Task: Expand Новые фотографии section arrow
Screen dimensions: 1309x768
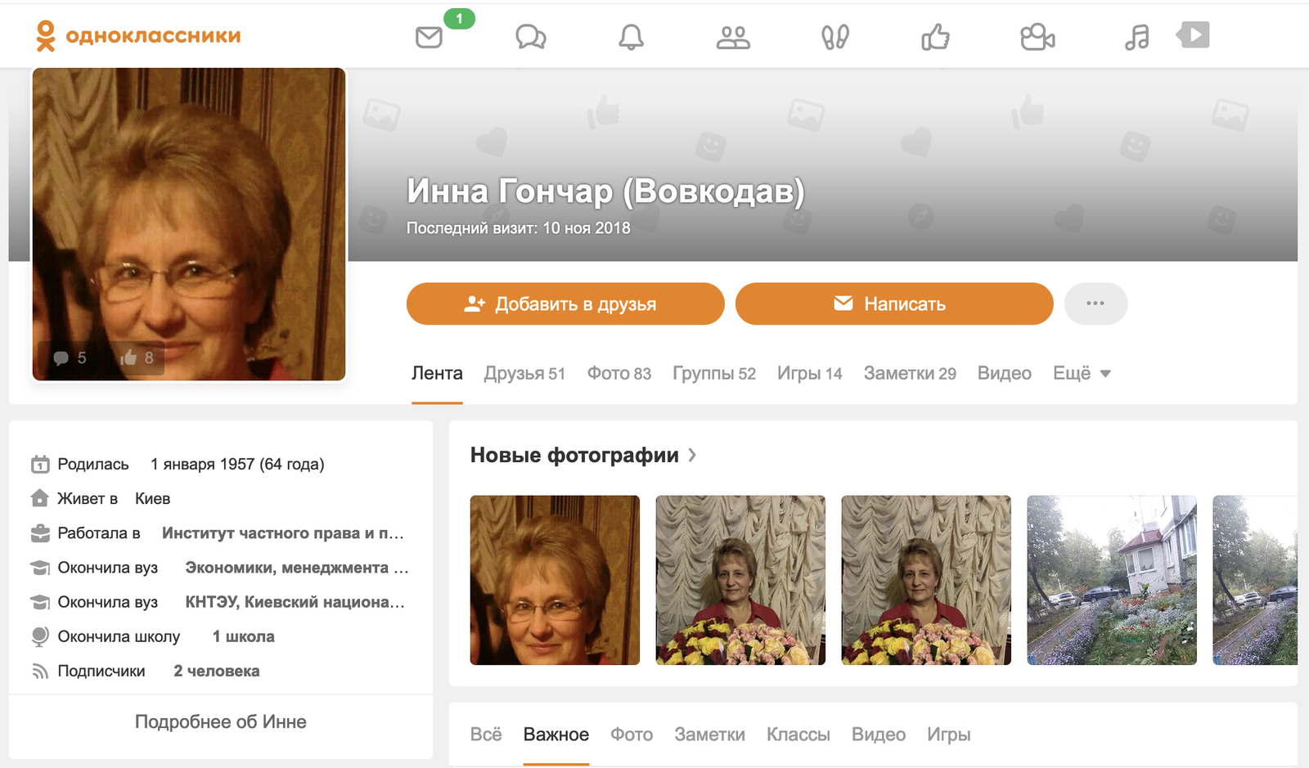Action: [x=692, y=456]
